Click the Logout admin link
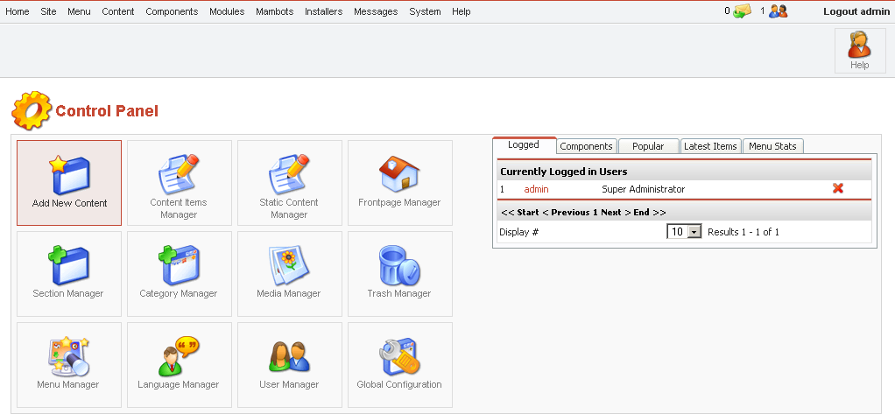 856,11
